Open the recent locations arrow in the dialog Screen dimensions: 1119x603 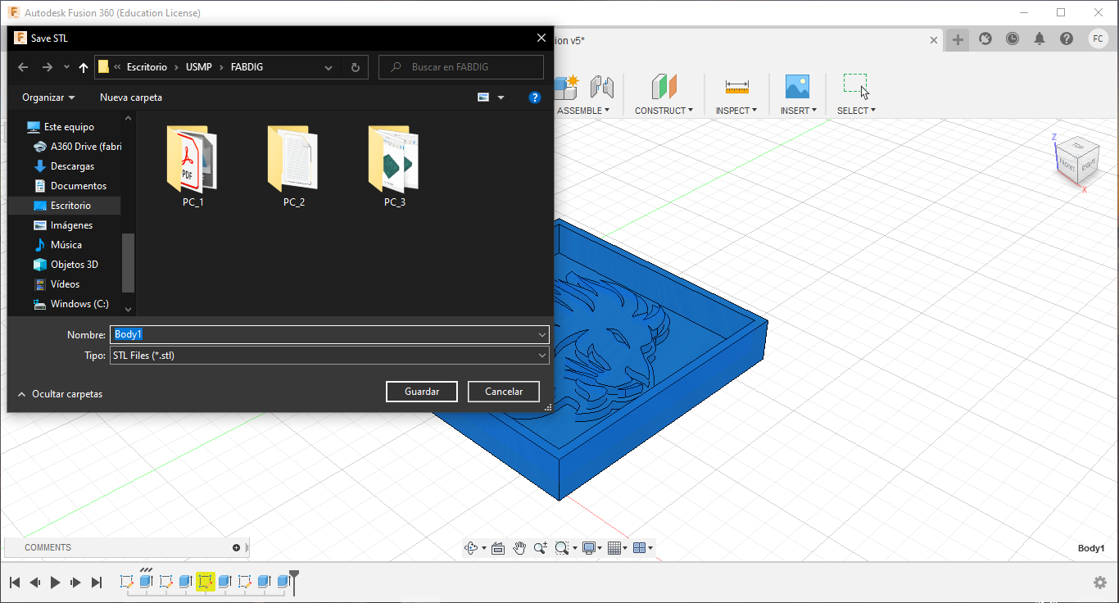(x=66, y=67)
